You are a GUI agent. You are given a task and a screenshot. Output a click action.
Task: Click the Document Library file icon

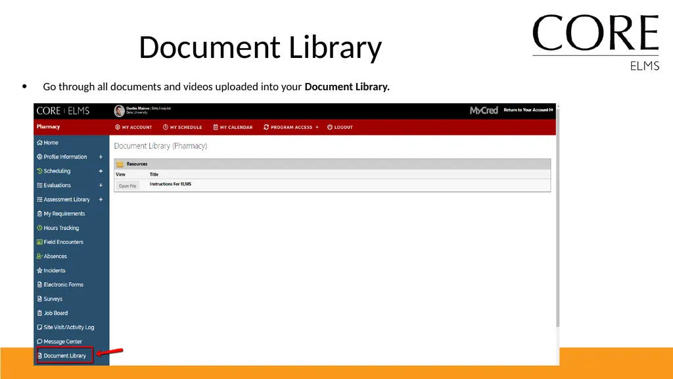pyautogui.click(x=39, y=356)
